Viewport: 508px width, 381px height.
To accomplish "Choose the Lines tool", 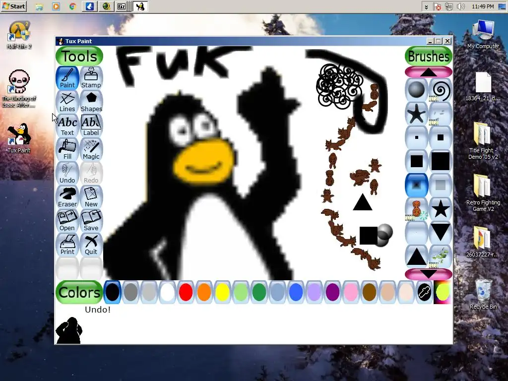I will point(67,102).
